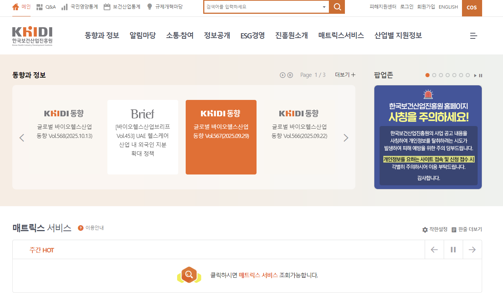The height and width of the screenshot is (302, 503).
Task: Click the KHIDI 한국보건산업진흥원 logo
Action: coord(32,36)
